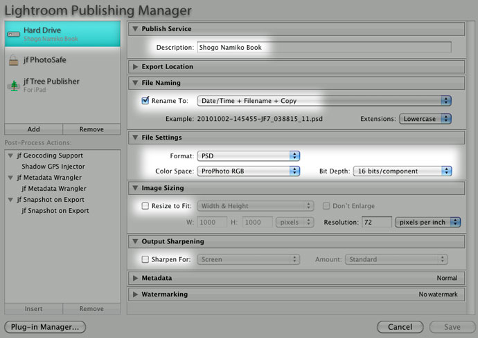The width and height of the screenshot is (478, 338).
Task: Open the Extensions Lowercase dropdown
Action: click(x=425, y=119)
